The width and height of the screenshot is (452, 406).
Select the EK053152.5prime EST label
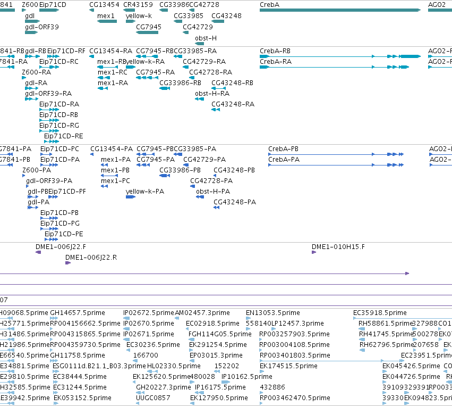(82, 398)
